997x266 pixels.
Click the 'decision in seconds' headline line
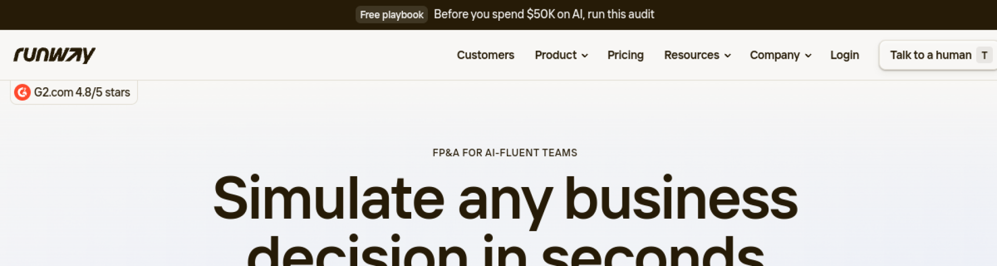click(x=505, y=252)
